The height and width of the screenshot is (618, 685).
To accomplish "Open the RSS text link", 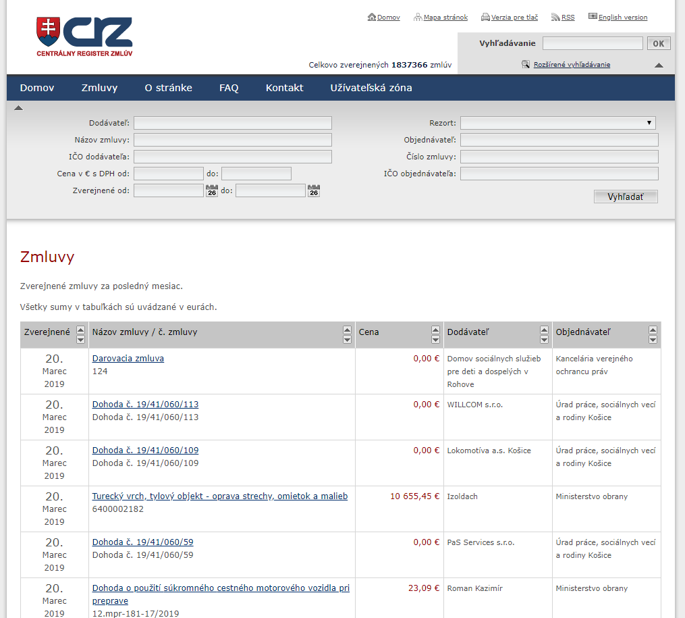I will (x=568, y=18).
